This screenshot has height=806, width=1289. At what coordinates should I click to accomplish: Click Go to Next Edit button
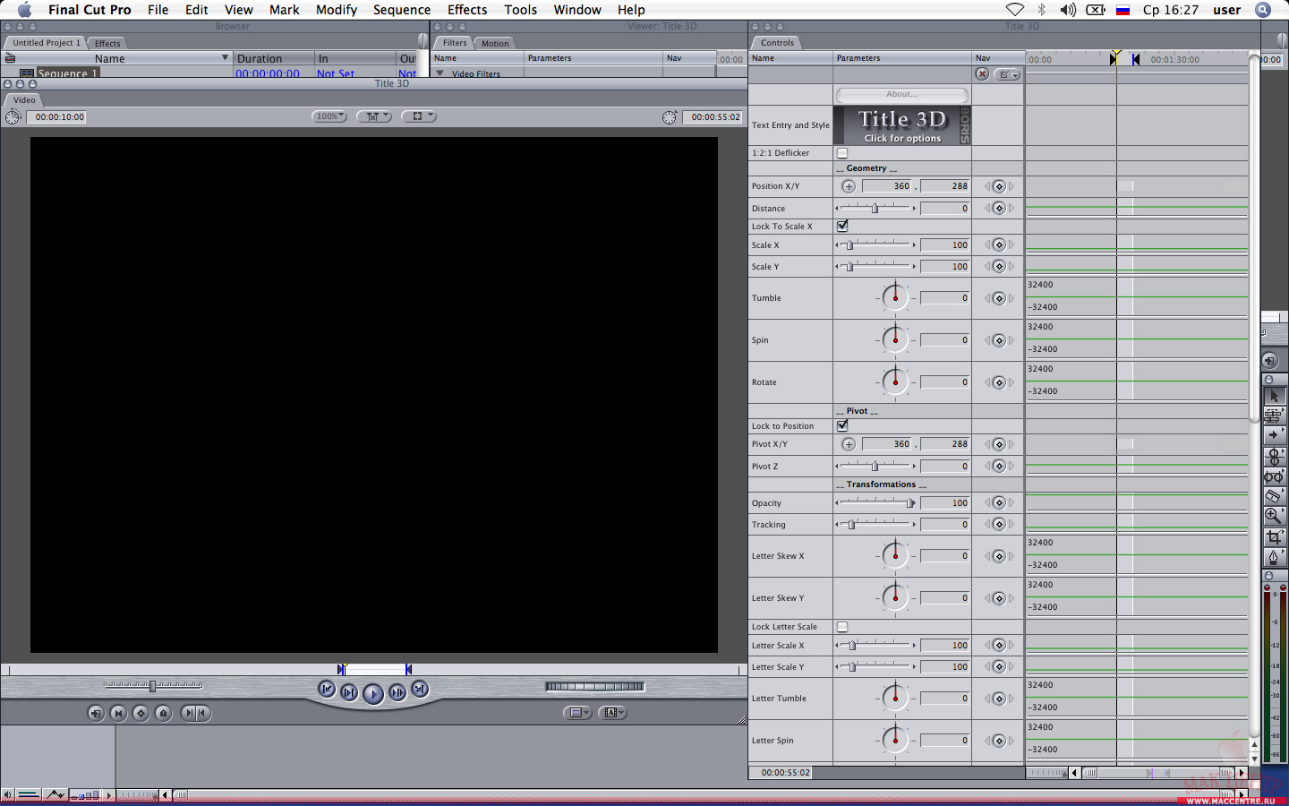click(x=420, y=689)
